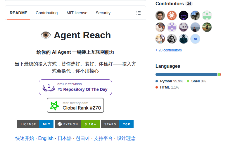
Task: Open the Contributing tab
Action: point(47,13)
